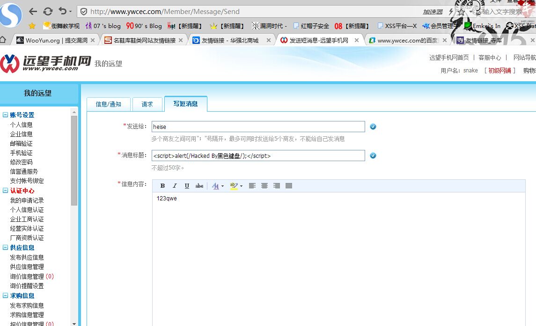The height and width of the screenshot is (326, 536).
Task: Click the sidebar scroll up arrow
Action: click(74, 112)
